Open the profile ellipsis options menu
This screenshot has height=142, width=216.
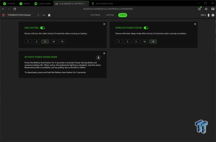44,15
